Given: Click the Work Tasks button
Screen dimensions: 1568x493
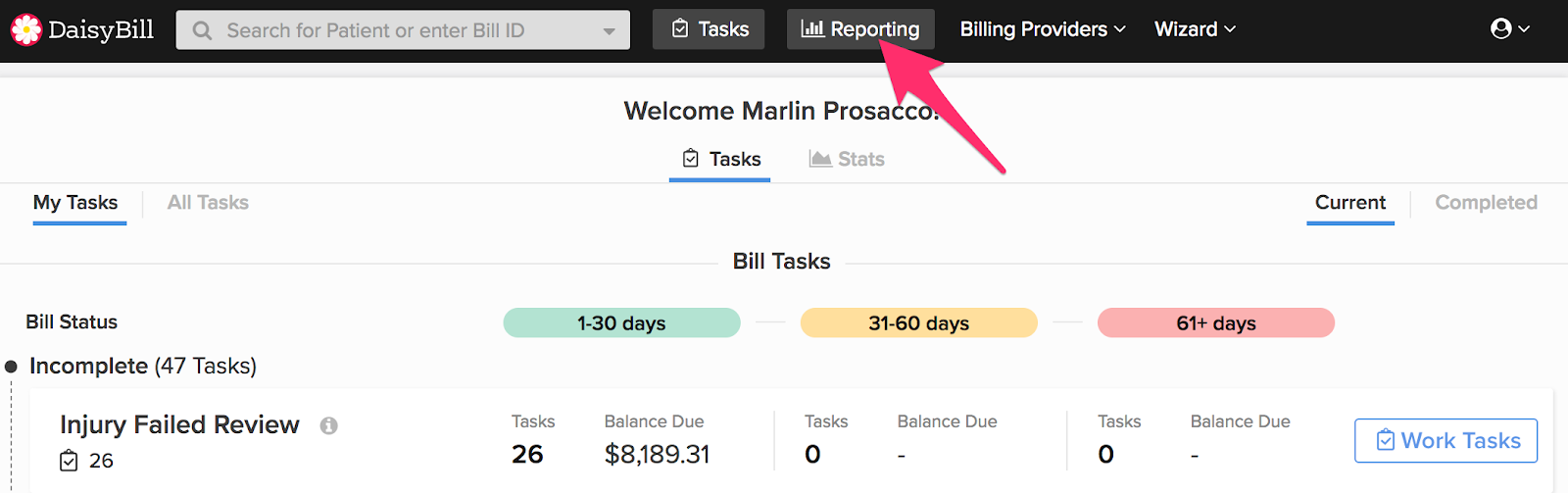Looking at the screenshot, I should click(x=1445, y=441).
